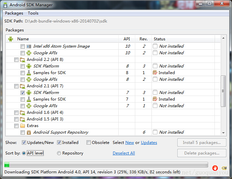Click the downloading status text
The width and height of the screenshot is (232, 179).
click(x=92, y=172)
